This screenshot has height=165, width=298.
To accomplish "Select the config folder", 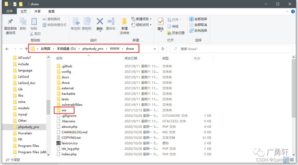I will (66, 72).
